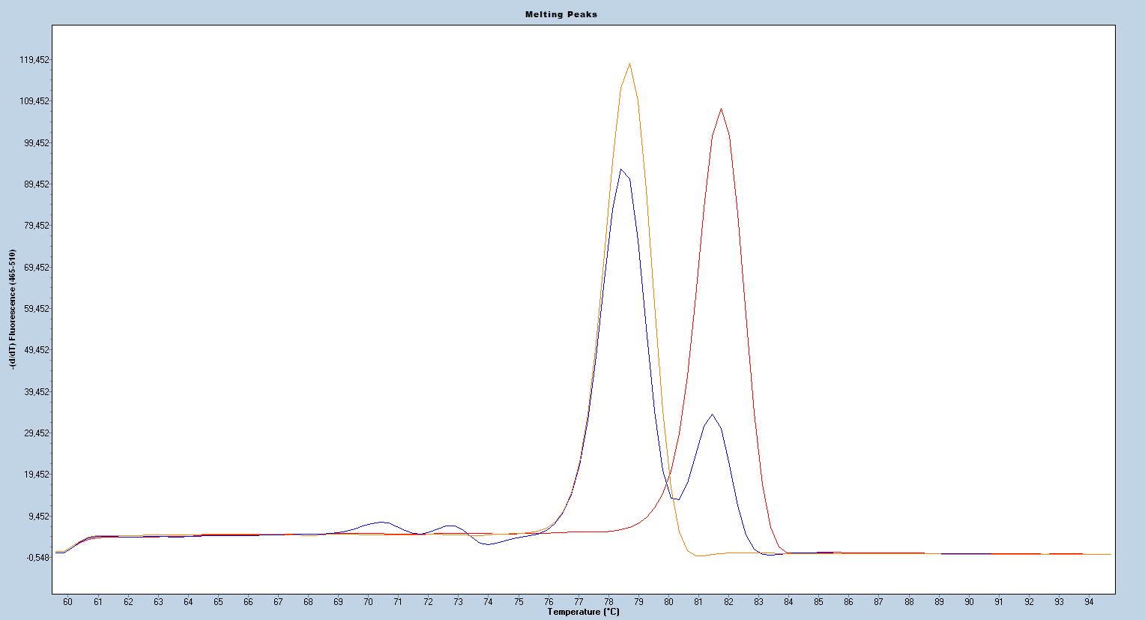Click y-axis value 109,452

(x=34, y=101)
